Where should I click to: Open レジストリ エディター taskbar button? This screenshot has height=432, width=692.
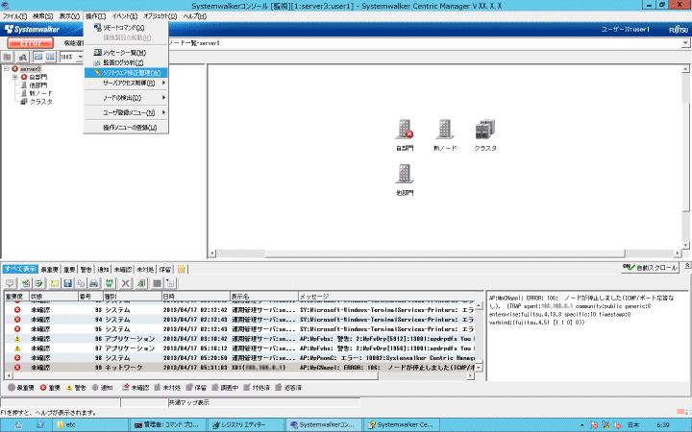(x=245, y=425)
